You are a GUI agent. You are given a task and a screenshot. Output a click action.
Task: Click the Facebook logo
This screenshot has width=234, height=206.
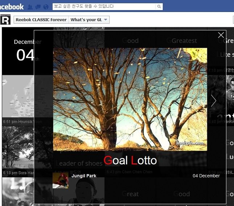point(12,7)
